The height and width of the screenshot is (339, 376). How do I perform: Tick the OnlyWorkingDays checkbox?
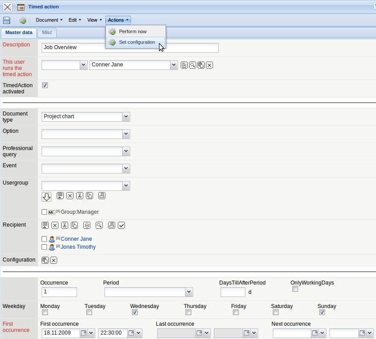[295, 289]
